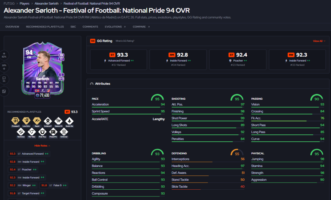
Task: Open the comments bubble icon with 11
Action: point(4,79)
